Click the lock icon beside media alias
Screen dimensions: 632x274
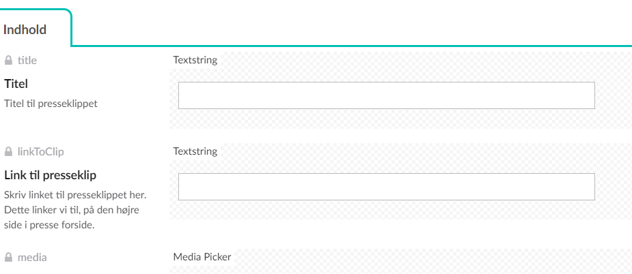tap(8, 257)
